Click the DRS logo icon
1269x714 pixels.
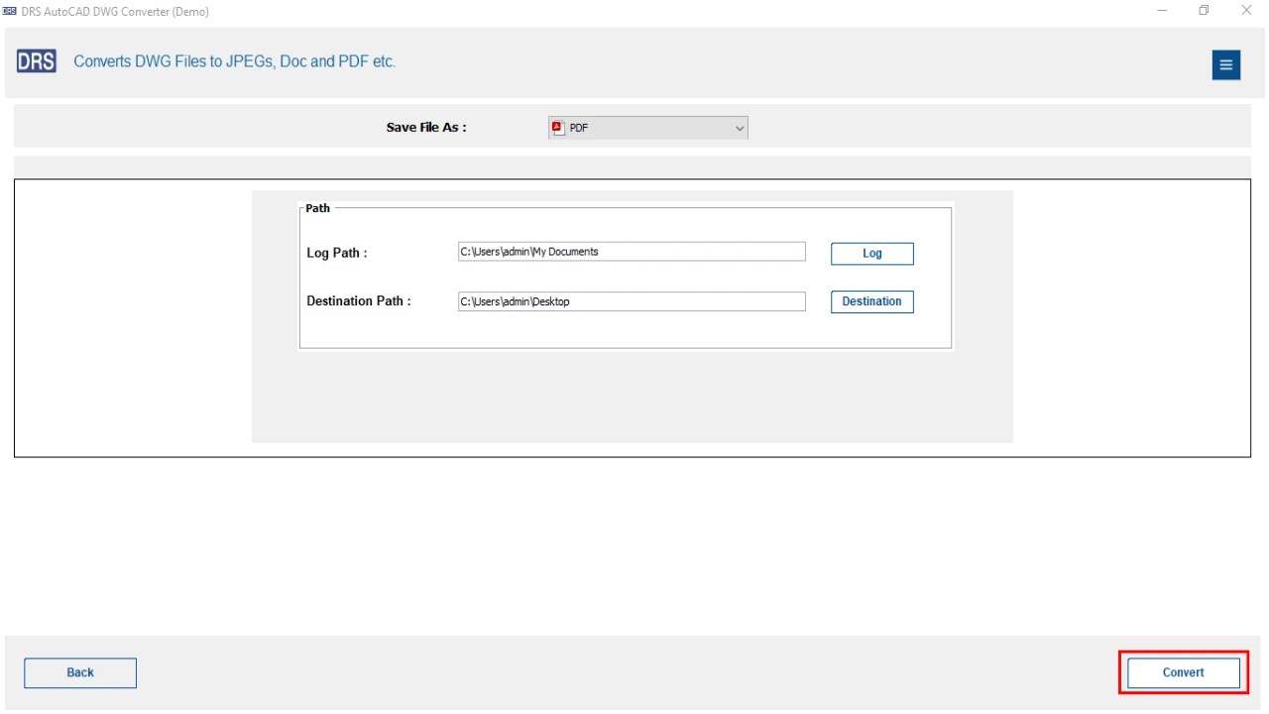37,61
